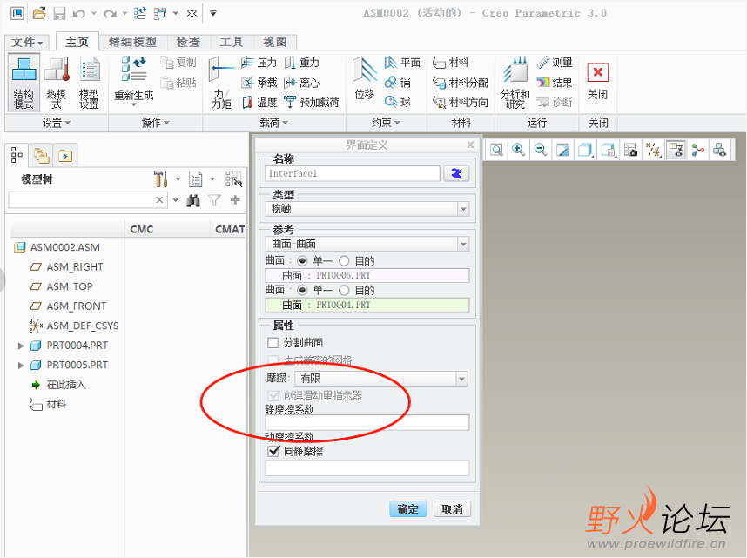Refit view with magnifier box icon
The width and height of the screenshot is (747, 558).
pyautogui.click(x=496, y=150)
